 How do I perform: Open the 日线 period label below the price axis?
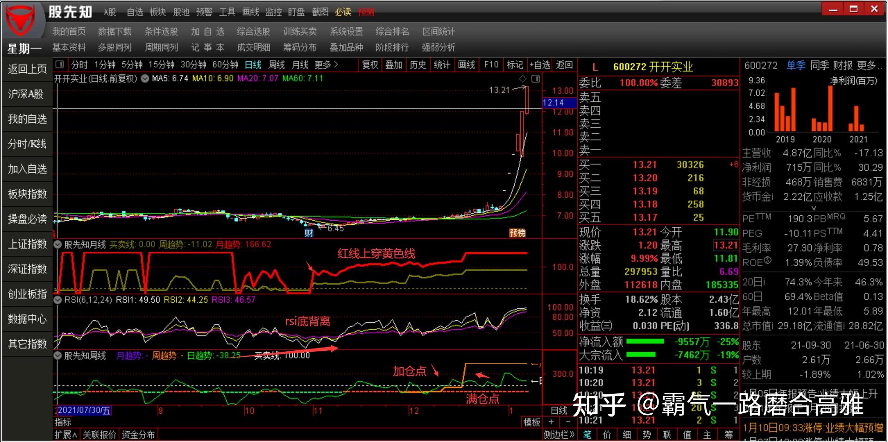(x=559, y=410)
